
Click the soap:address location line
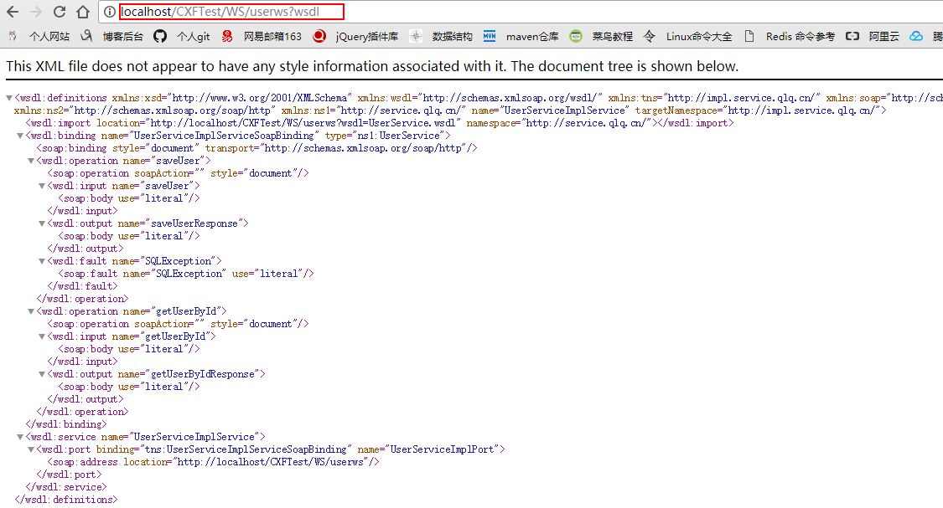click(x=214, y=462)
